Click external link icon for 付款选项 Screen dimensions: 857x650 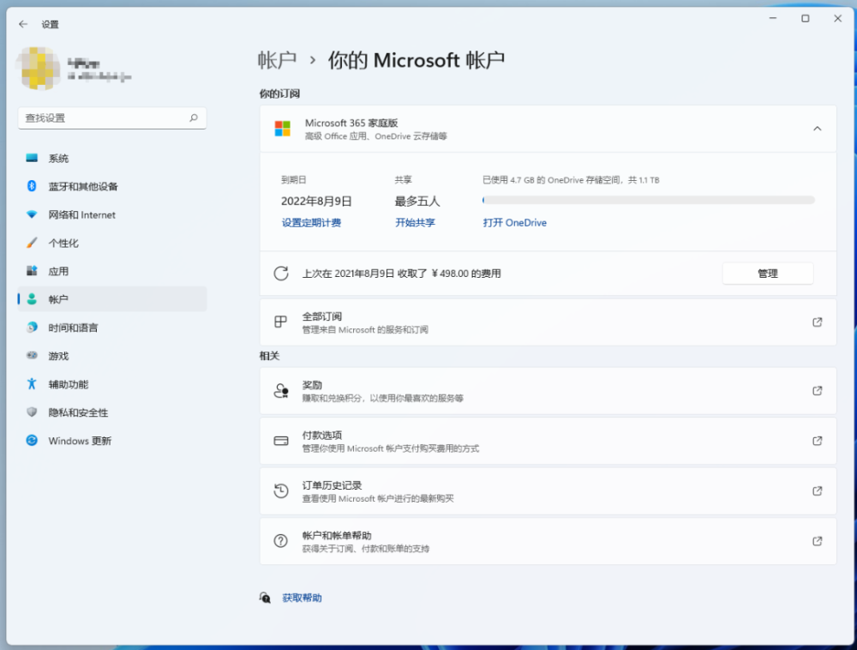(817, 441)
